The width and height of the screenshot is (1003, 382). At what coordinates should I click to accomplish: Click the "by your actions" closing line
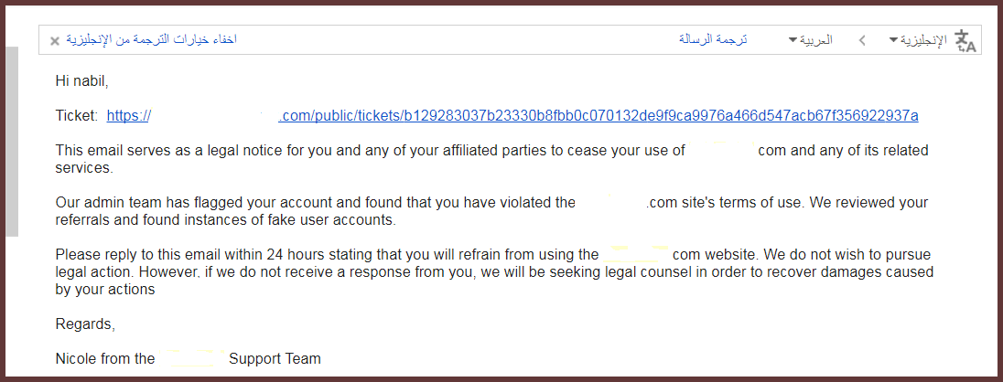pos(105,290)
